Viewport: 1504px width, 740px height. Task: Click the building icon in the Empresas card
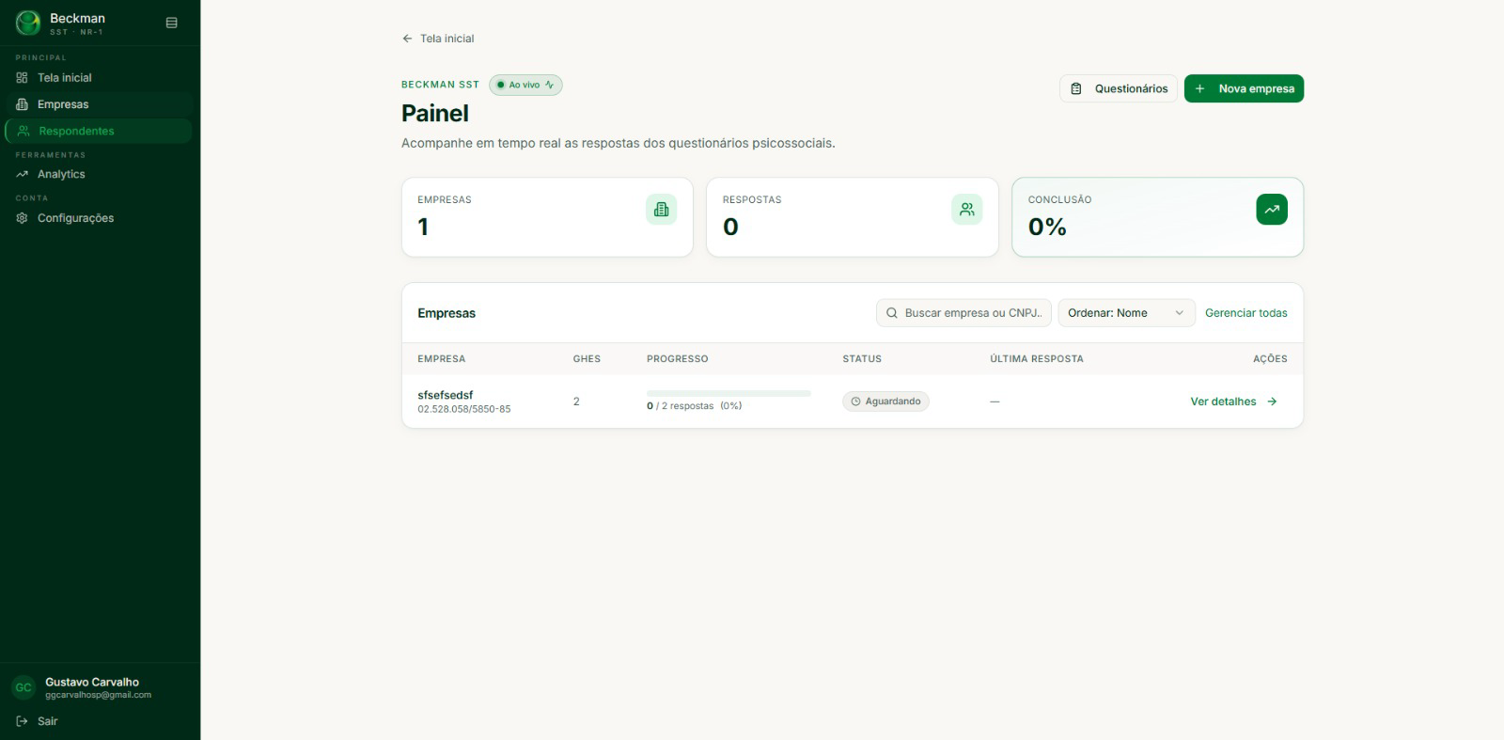coord(661,209)
